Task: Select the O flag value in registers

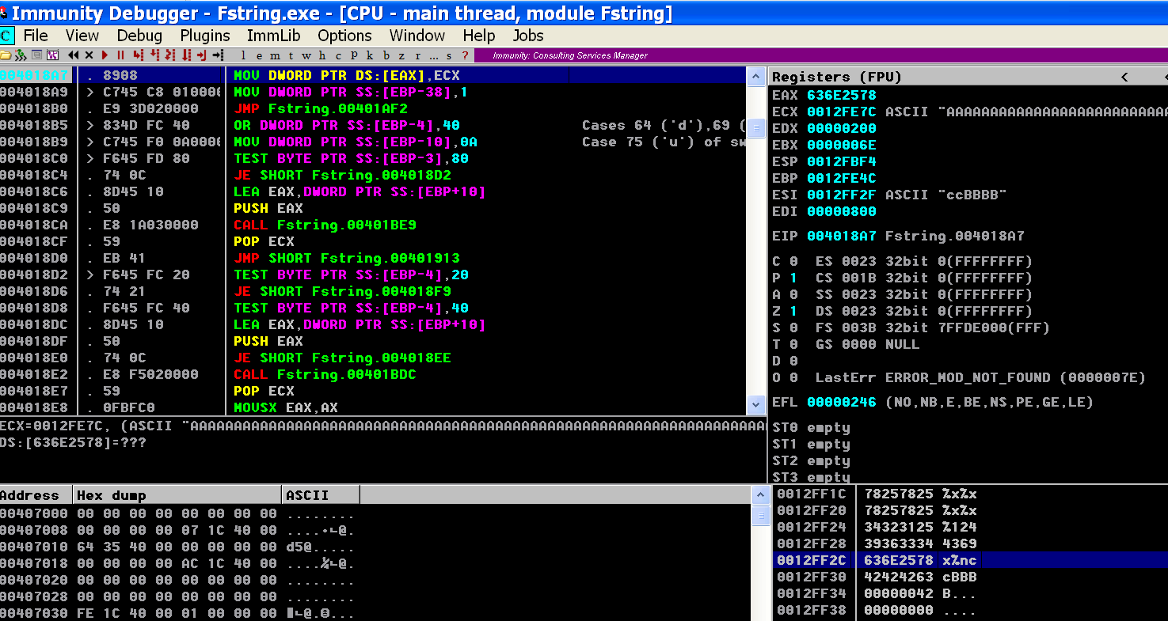Action: click(x=793, y=377)
